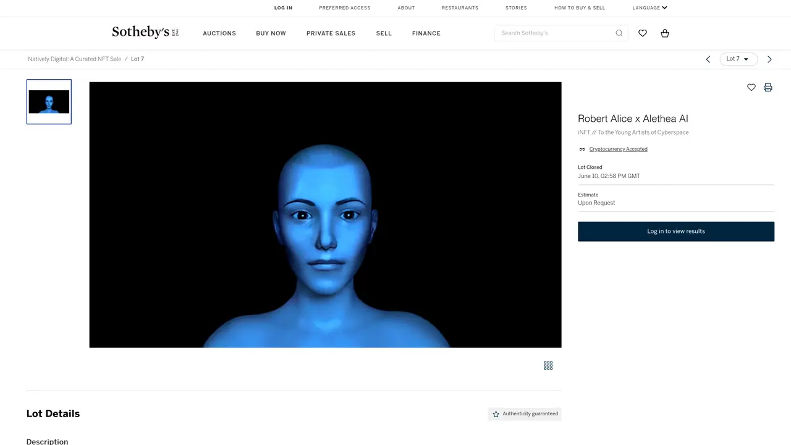The image size is (791, 445).
Task: Select Buy Now in navigation
Action: tap(271, 33)
